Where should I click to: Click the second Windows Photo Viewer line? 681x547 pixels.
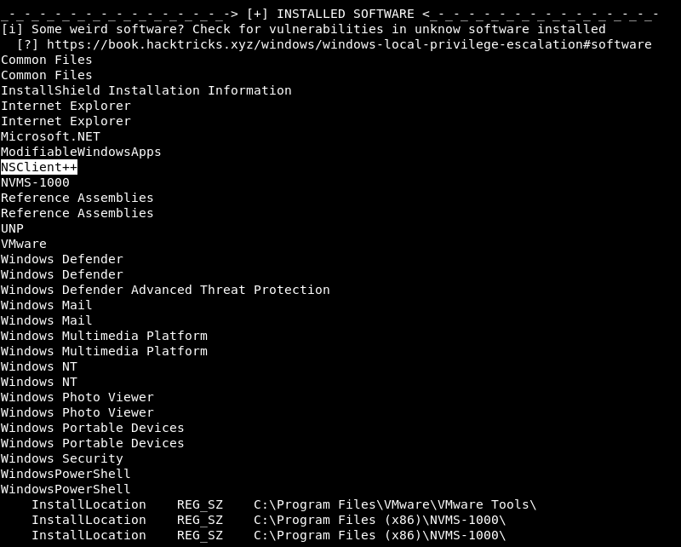pos(77,412)
